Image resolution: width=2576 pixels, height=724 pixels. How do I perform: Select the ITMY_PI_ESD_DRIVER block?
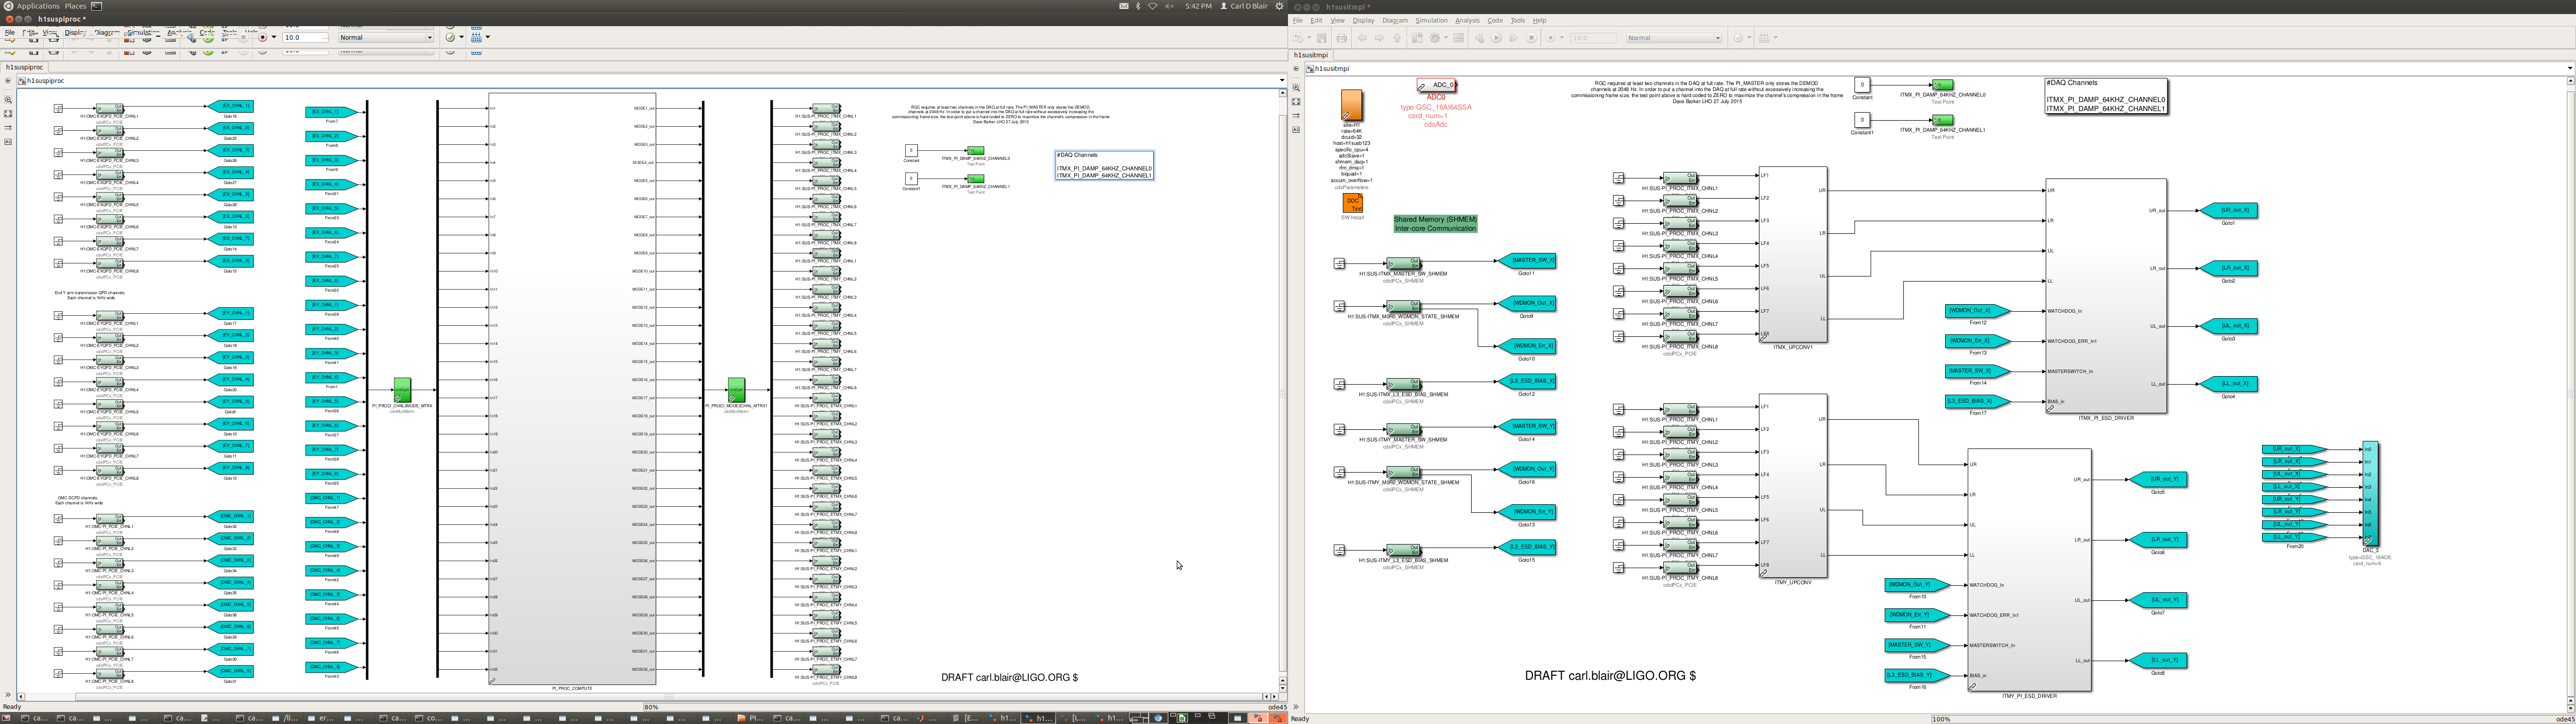(x=2029, y=570)
